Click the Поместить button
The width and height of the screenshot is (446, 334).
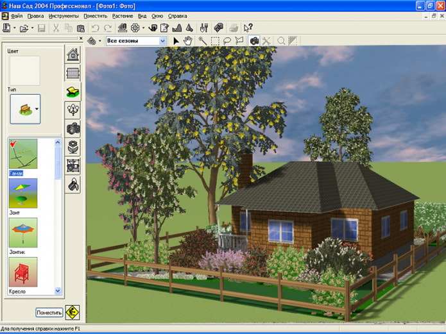coord(49,312)
